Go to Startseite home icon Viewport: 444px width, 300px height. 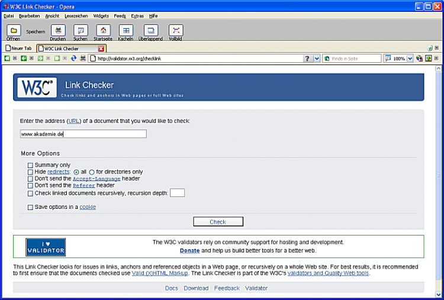[x=102, y=30]
